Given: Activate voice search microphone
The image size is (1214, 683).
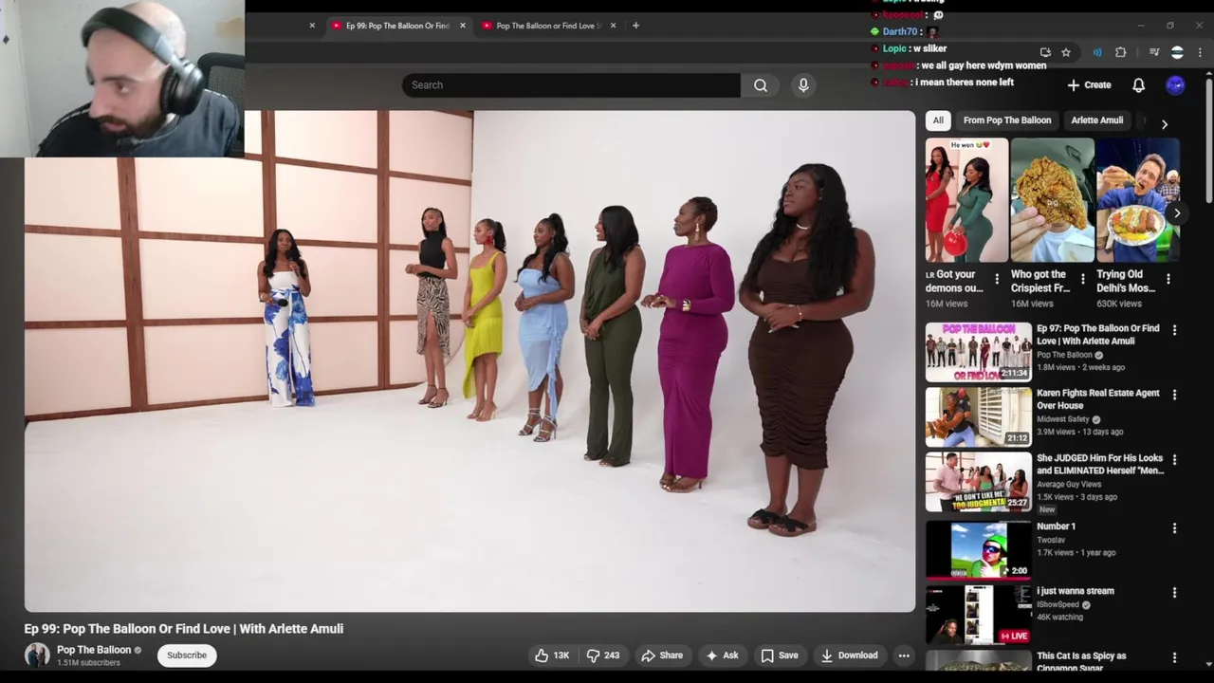Looking at the screenshot, I should (803, 85).
